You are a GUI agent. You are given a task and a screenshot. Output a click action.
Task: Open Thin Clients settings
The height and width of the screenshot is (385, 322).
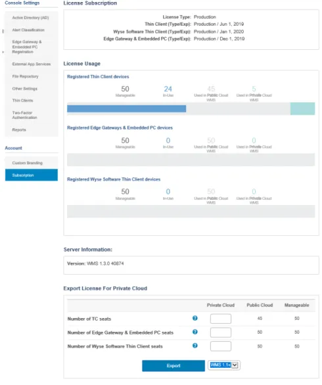coord(22,101)
